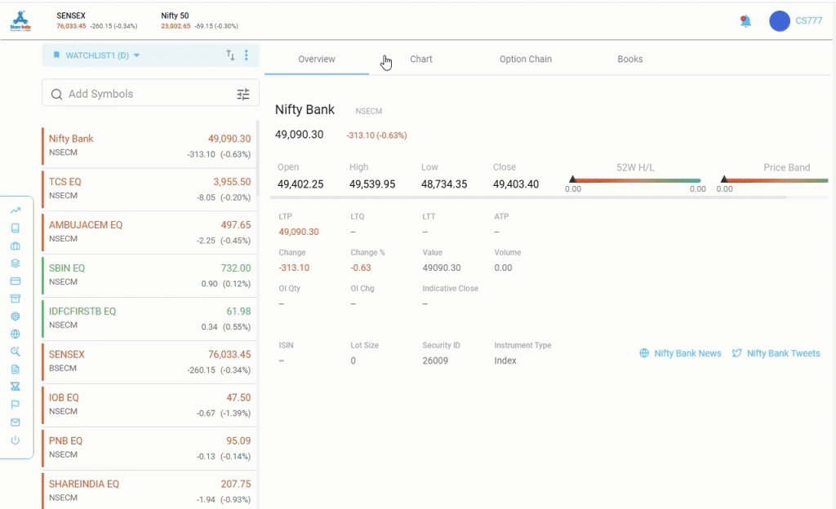Viewport: 836px width, 509px height.
Task: Open the Nifty Bank News link
Action: pyautogui.click(x=687, y=353)
